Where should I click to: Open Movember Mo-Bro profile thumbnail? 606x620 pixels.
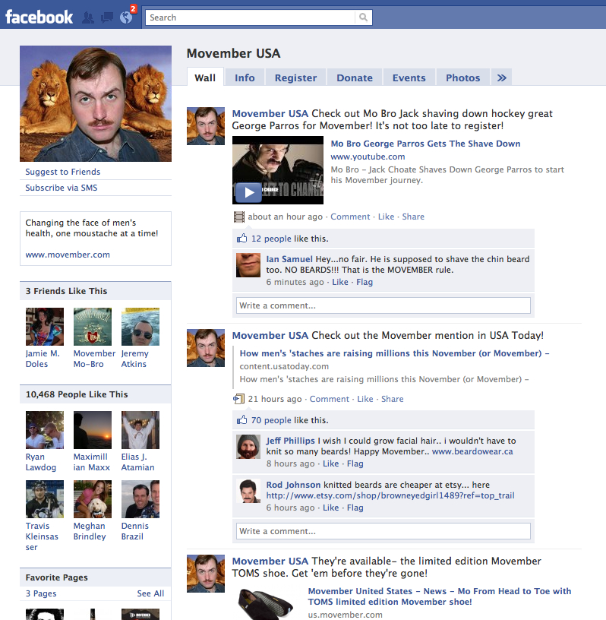pos(93,327)
